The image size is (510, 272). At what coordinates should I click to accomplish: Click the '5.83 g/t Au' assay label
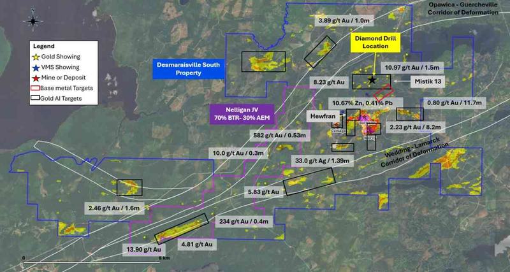pos(263,192)
